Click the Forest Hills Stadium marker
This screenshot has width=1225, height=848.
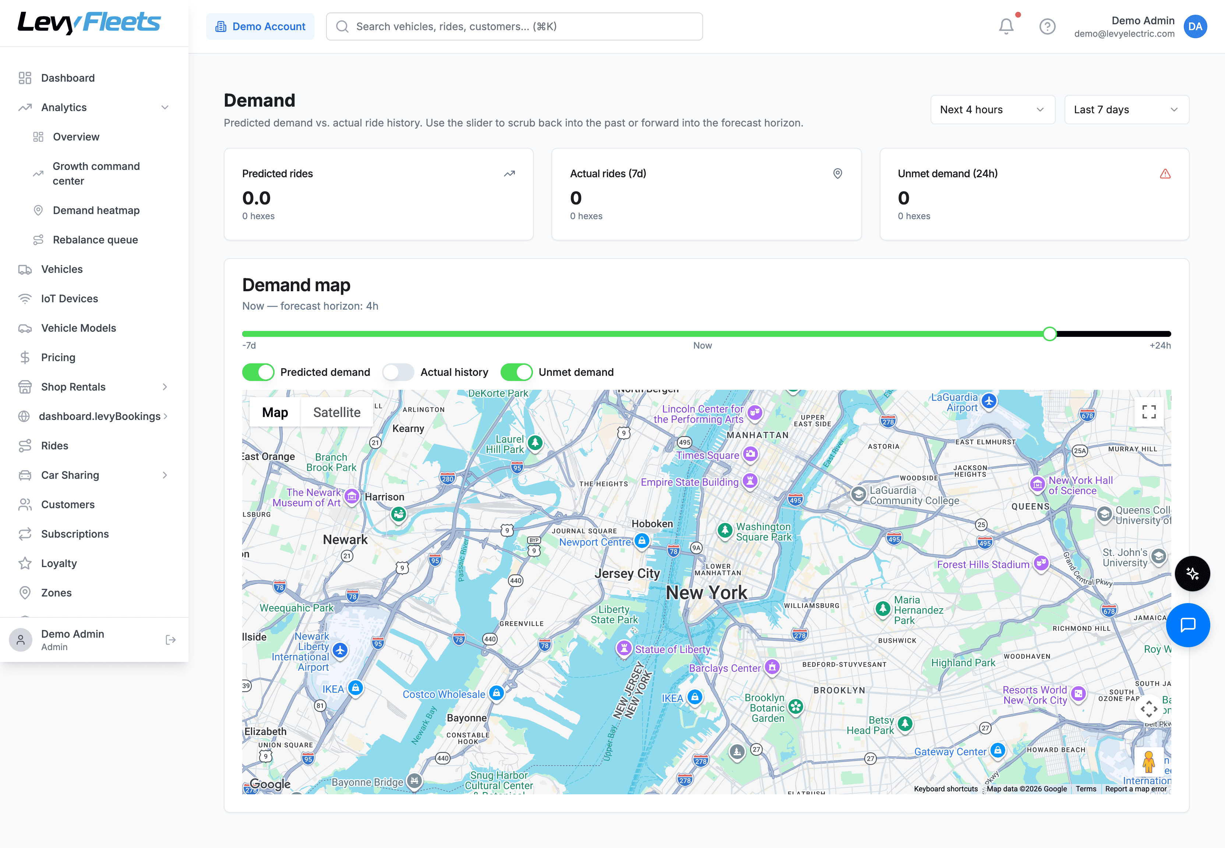pyautogui.click(x=1041, y=563)
